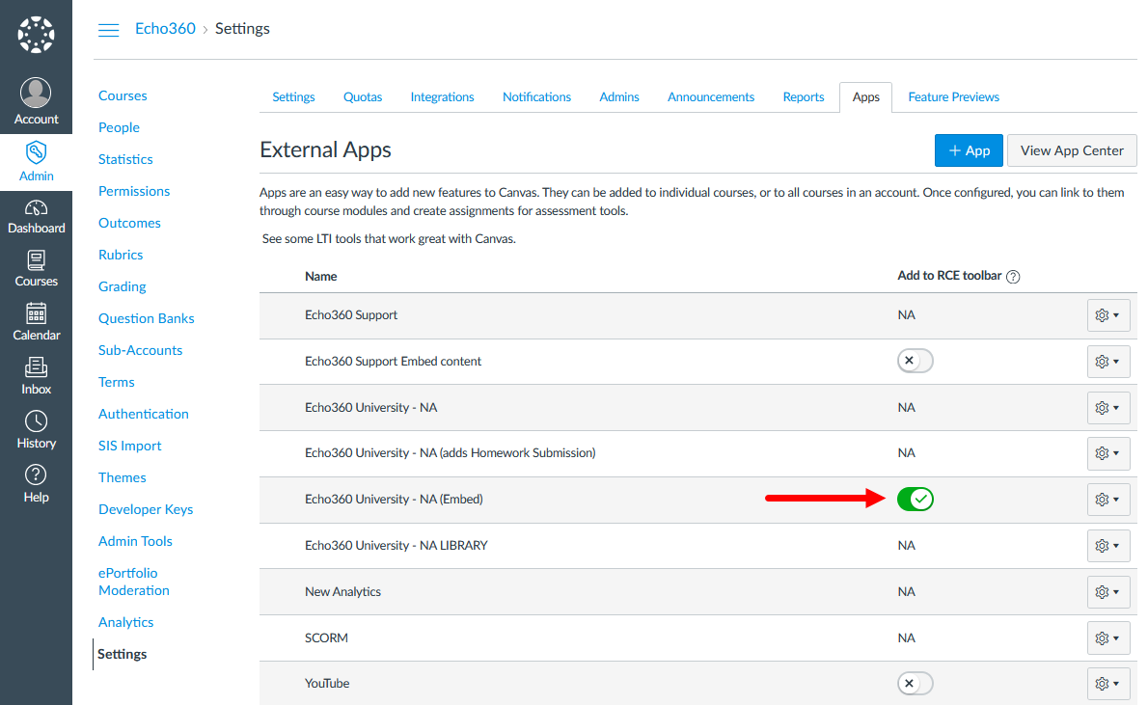Viewport: 1148px width, 705px height.
Task: Open the SIS Import link
Action: (129, 446)
